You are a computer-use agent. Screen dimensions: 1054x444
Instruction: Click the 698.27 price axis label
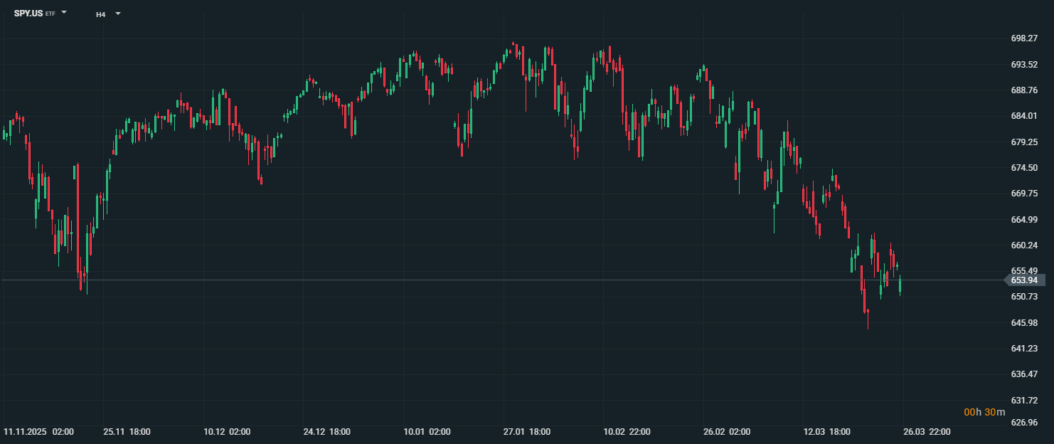click(1023, 39)
